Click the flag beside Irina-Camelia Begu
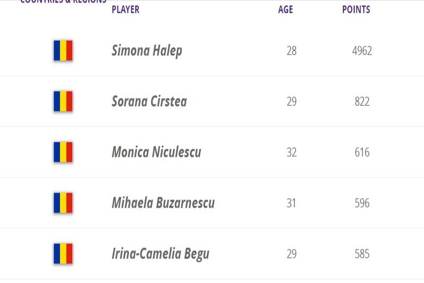The image size is (424, 283). click(x=63, y=254)
